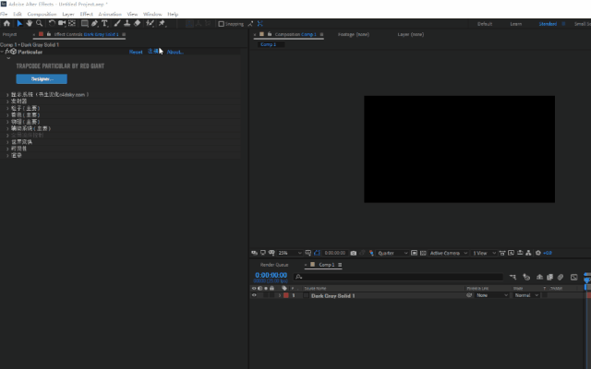Click the Reset Exposure icon in the viewer
Viewport: 591px width, 369px height.
(538, 253)
